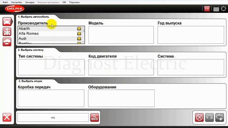Click the Тип системы list box
This screenshot has height=128, width=228.
51,67
